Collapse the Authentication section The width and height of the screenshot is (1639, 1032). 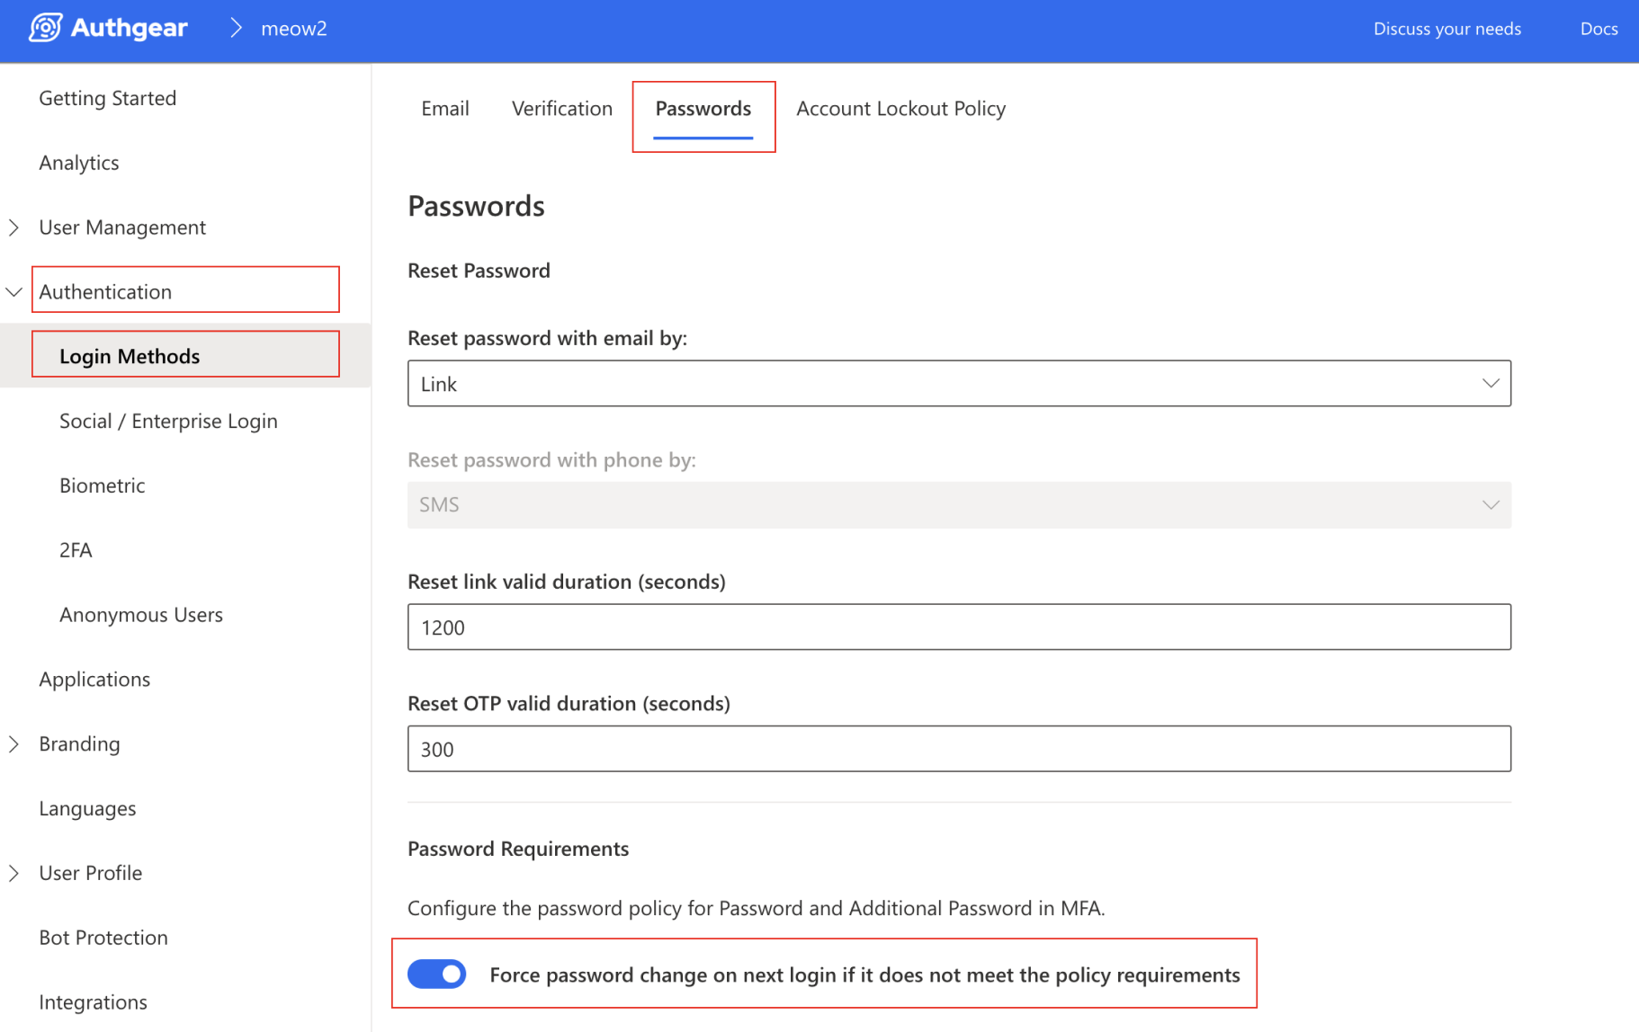point(14,292)
